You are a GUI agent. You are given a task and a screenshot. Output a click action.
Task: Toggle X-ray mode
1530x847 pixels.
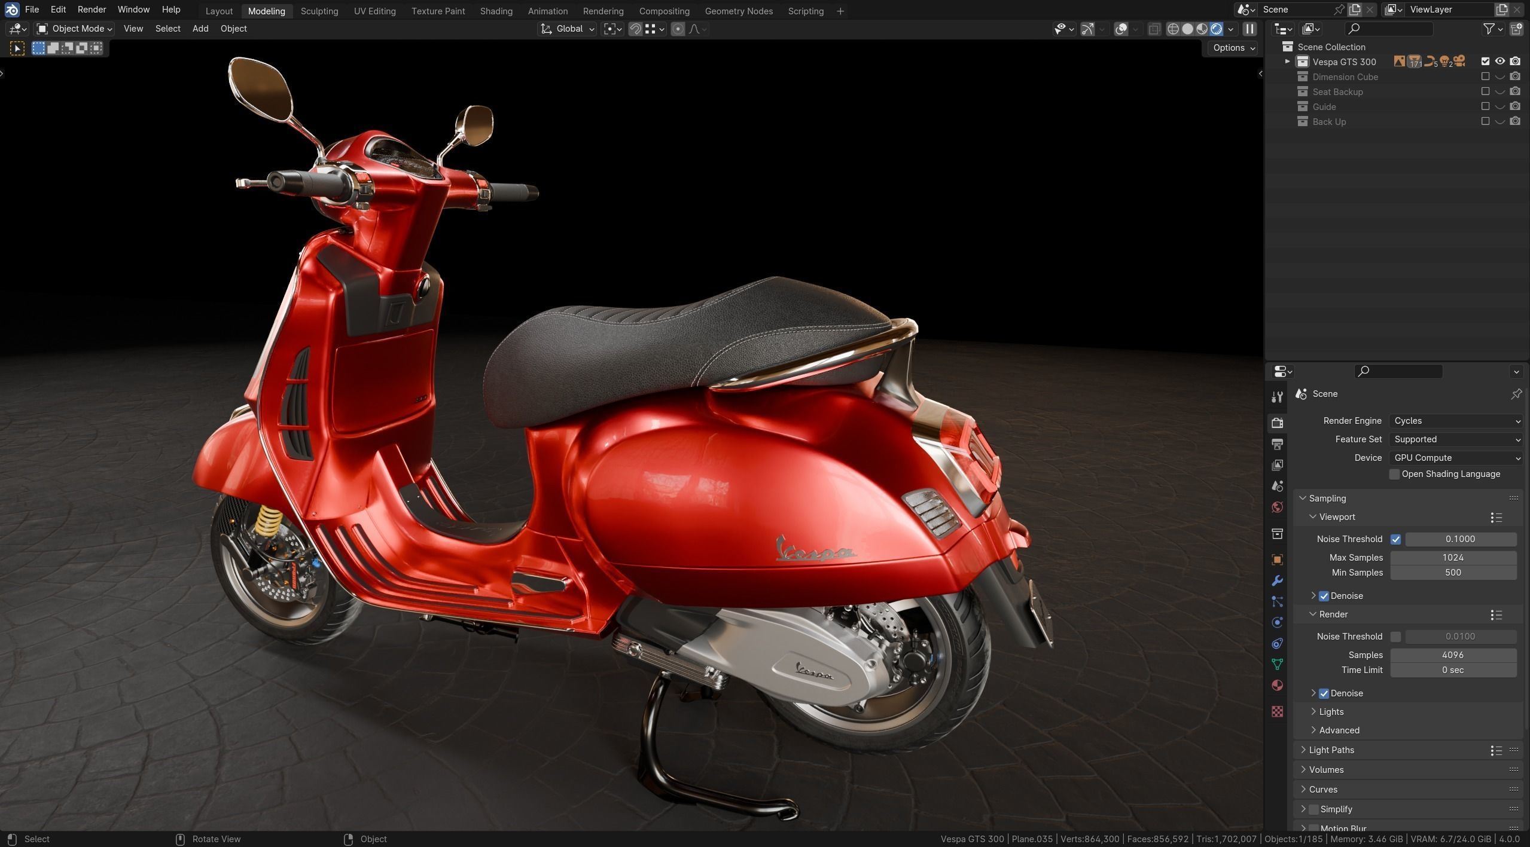pyautogui.click(x=1154, y=29)
